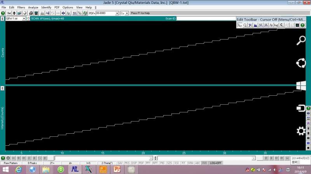
Task: Toggle the PDF status indicator
Action: point(141,163)
